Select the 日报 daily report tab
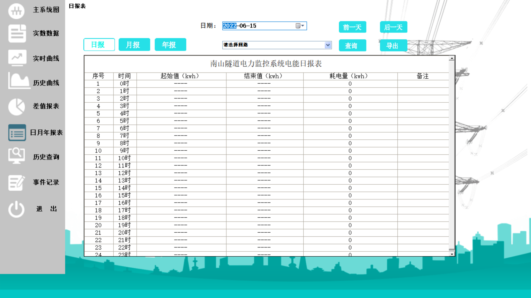Screen dimensions: 531x298 (99, 44)
